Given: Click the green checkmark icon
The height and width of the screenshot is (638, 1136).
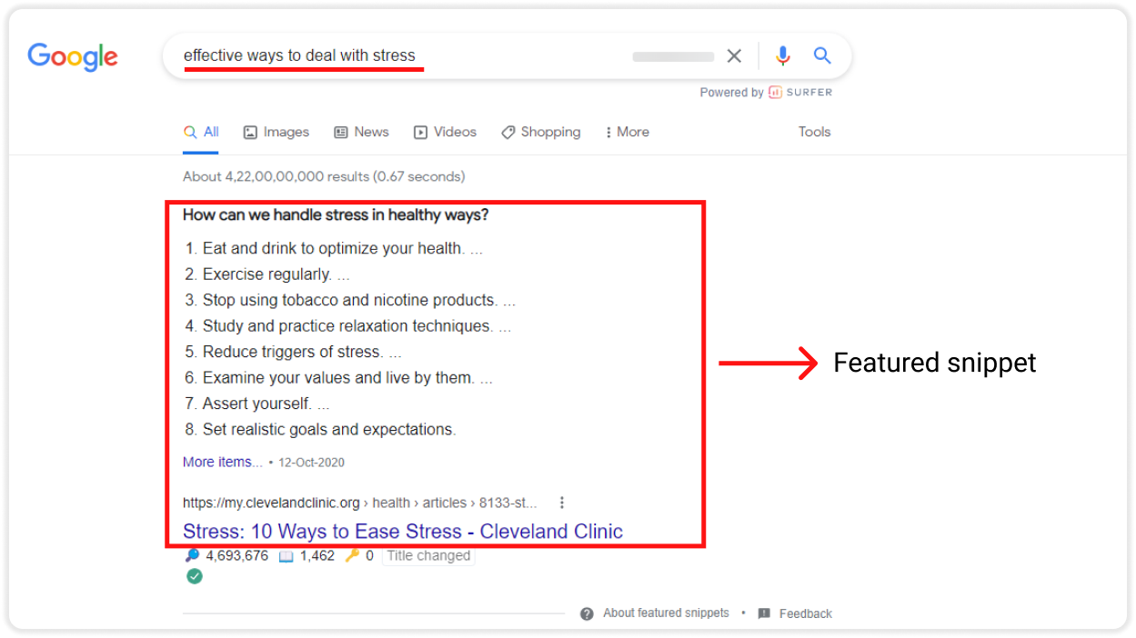Looking at the screenshot, I should [x=194, y=576].
